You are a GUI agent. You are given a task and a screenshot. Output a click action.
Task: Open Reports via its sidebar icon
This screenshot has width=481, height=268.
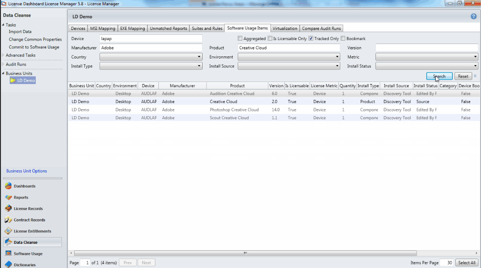tap(8, 198)
